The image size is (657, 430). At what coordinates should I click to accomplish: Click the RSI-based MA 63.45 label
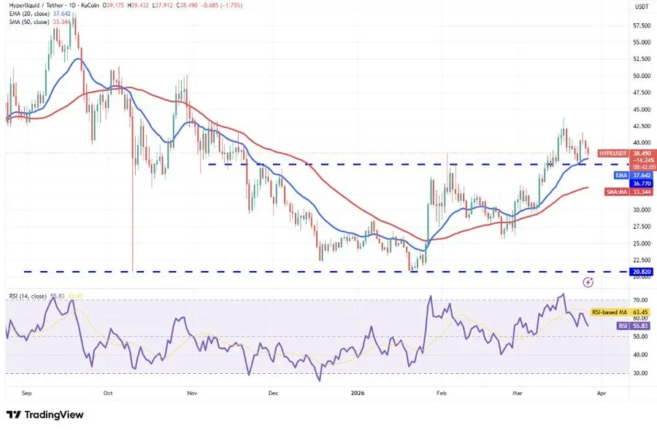click(x=620, y=312)
